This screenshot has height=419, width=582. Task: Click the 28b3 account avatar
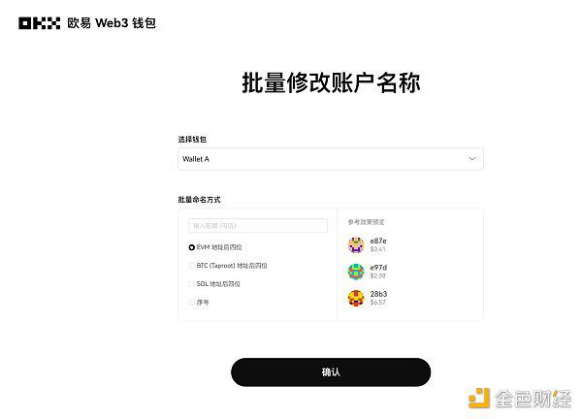356,298
